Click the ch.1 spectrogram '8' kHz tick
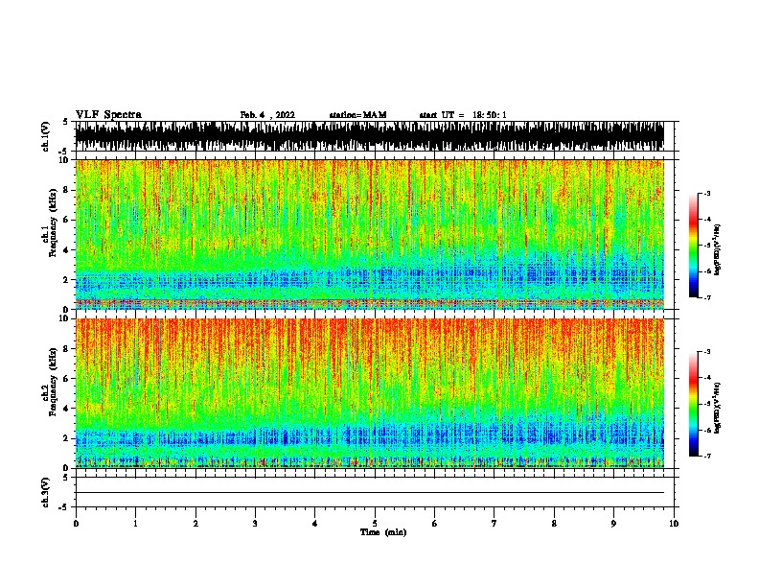 67,190
